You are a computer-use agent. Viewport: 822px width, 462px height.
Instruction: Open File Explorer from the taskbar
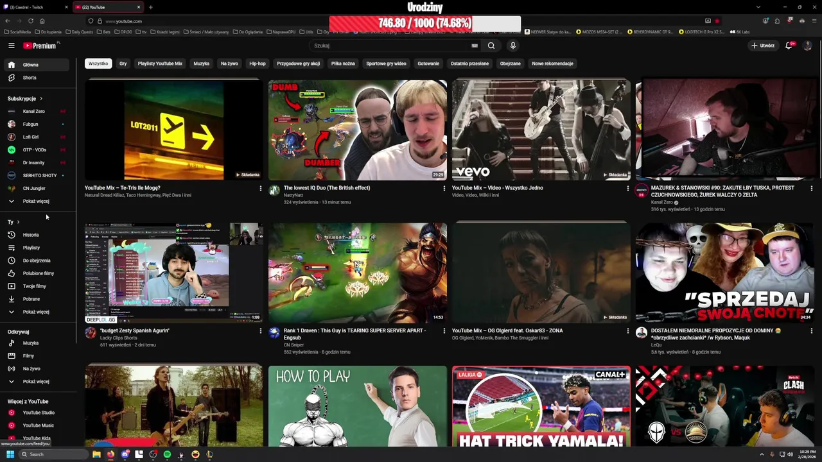click(96, 454)
